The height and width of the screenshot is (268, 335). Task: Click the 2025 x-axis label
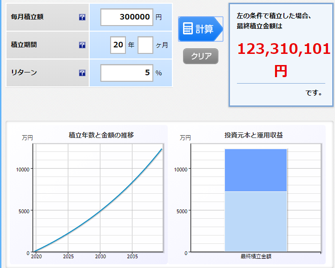click(x=68, y=256)
